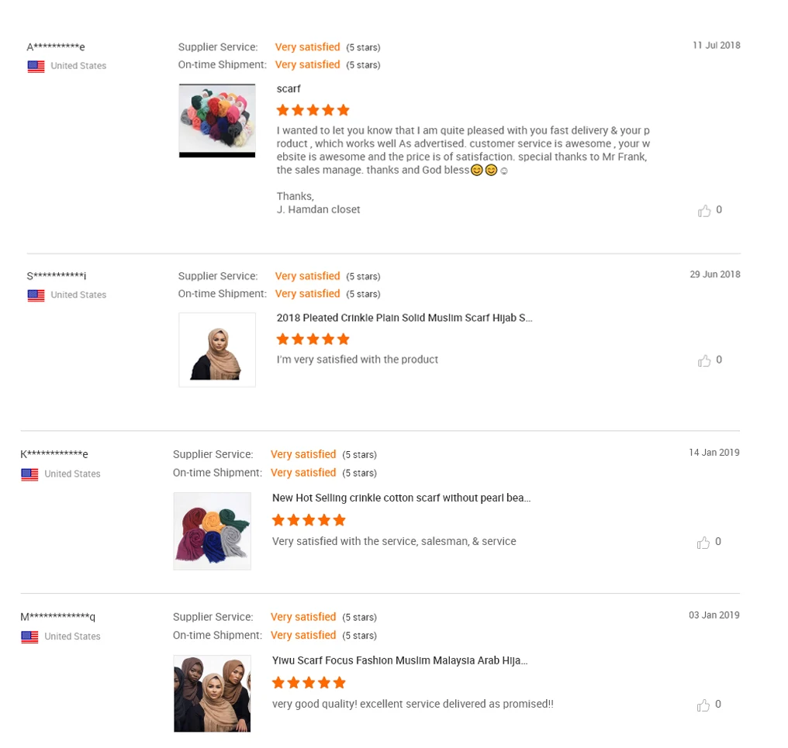Click star rating under Yiwu Scarf review
The height and width of the screenshot is (748, 788).
click(x=309, y=683)
